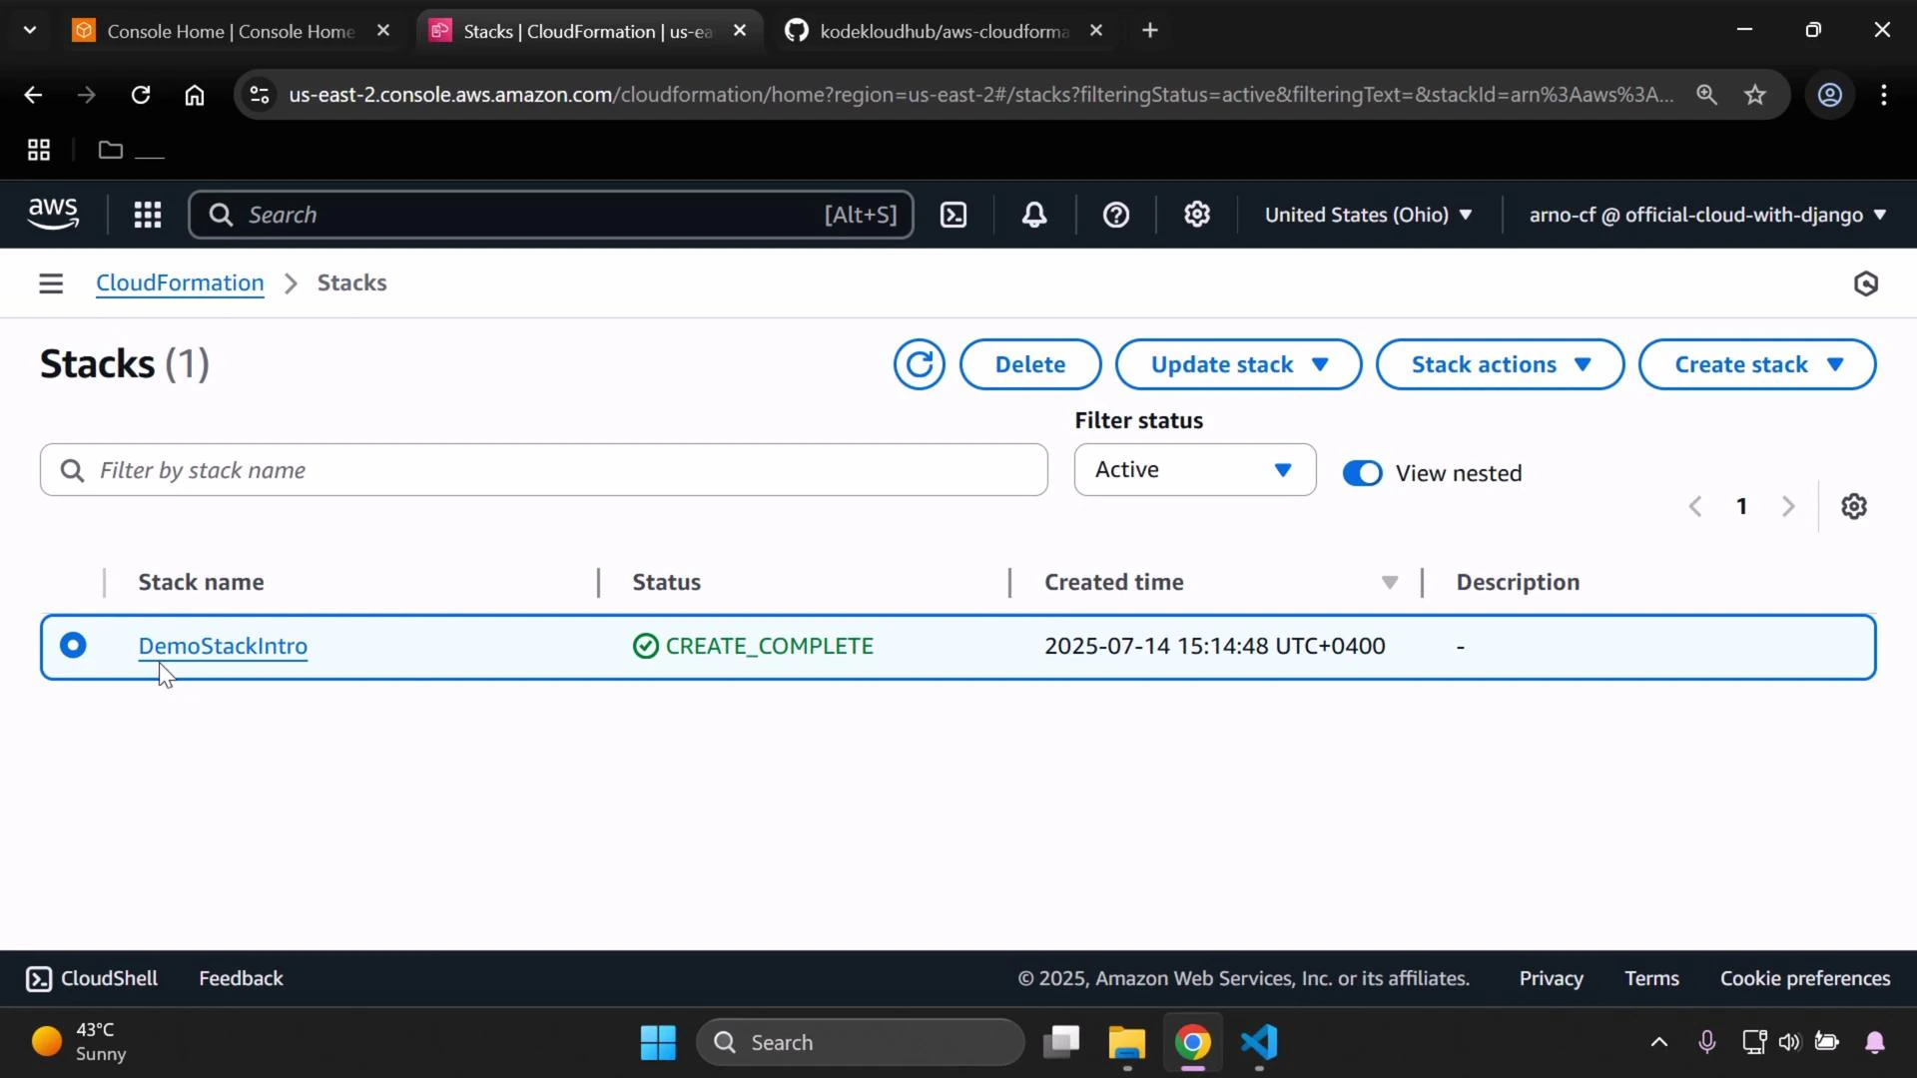Open the DemoStackIntro stack details

222,645
